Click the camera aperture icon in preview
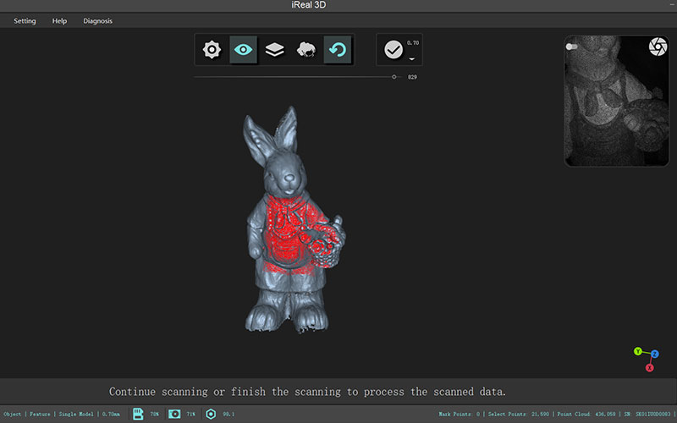 pos(657,47)
